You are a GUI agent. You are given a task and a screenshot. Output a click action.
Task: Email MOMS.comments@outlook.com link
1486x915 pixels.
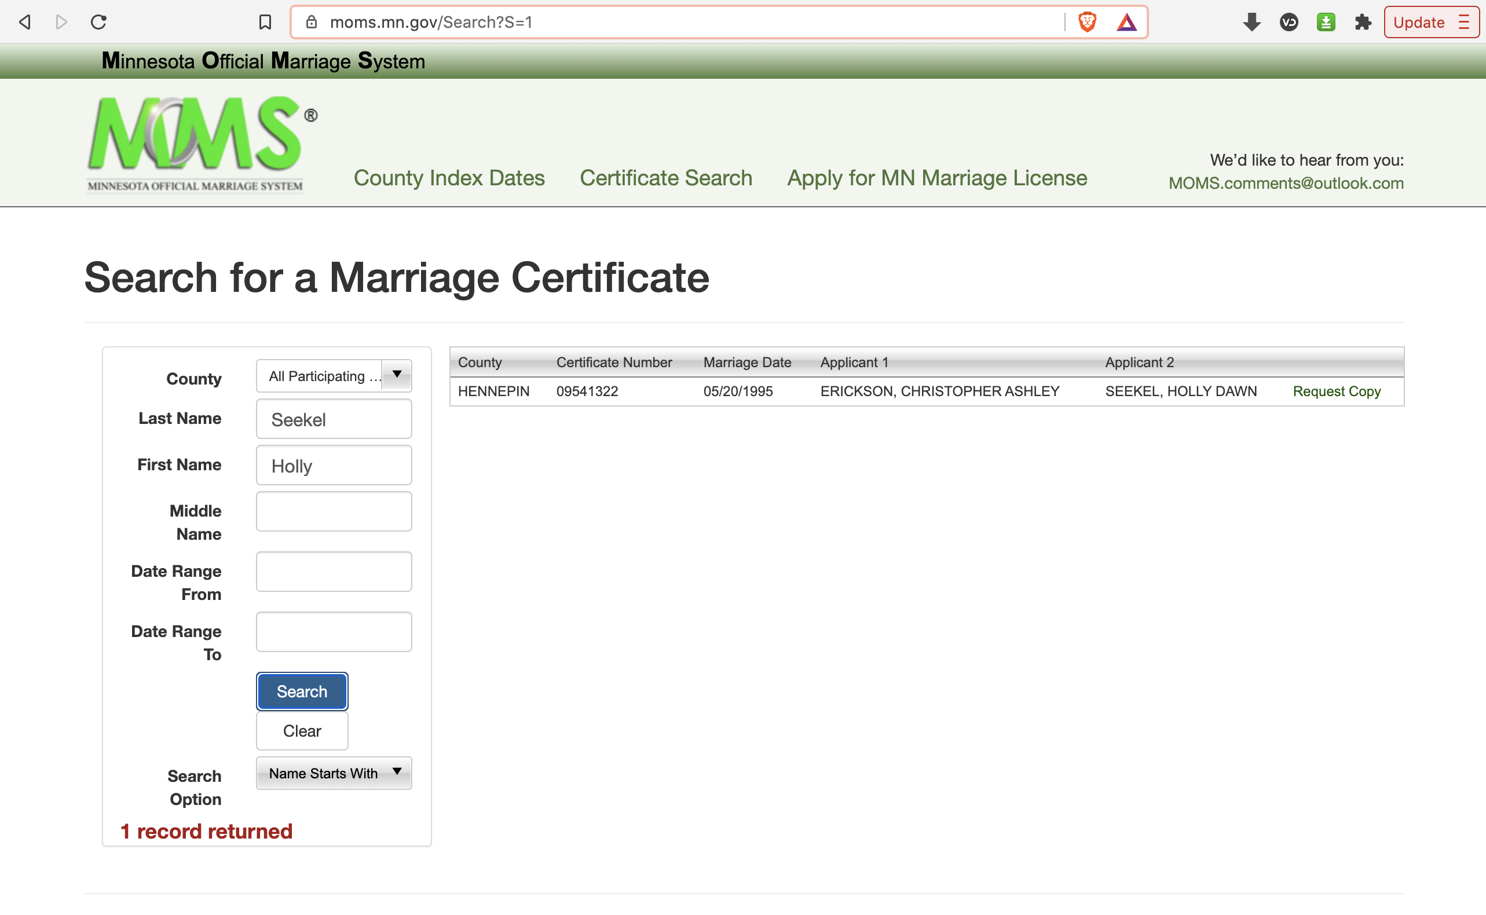click(x=1286, y=184)
